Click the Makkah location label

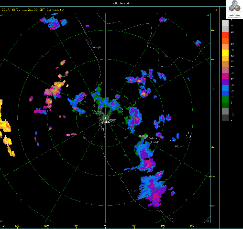click(x=144, y=136)
